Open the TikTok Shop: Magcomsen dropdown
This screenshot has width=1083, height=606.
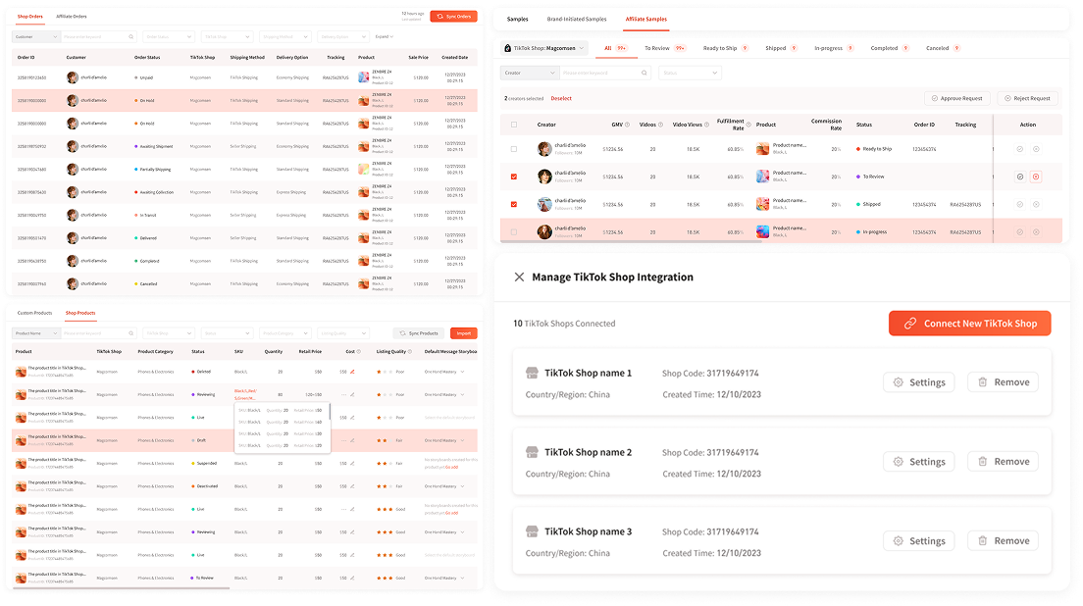click(x=543, y=47)
